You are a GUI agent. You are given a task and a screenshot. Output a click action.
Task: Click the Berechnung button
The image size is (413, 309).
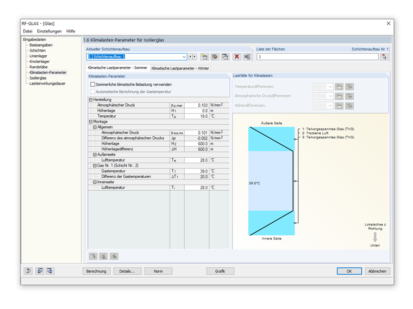pos(96,271)
